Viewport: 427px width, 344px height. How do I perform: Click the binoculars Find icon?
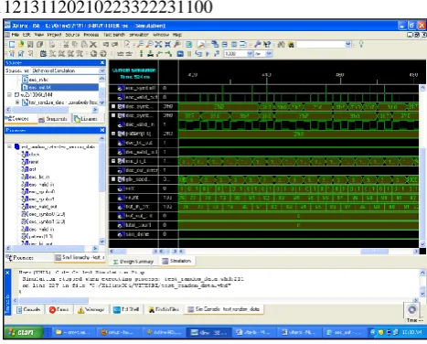[281, 45]
